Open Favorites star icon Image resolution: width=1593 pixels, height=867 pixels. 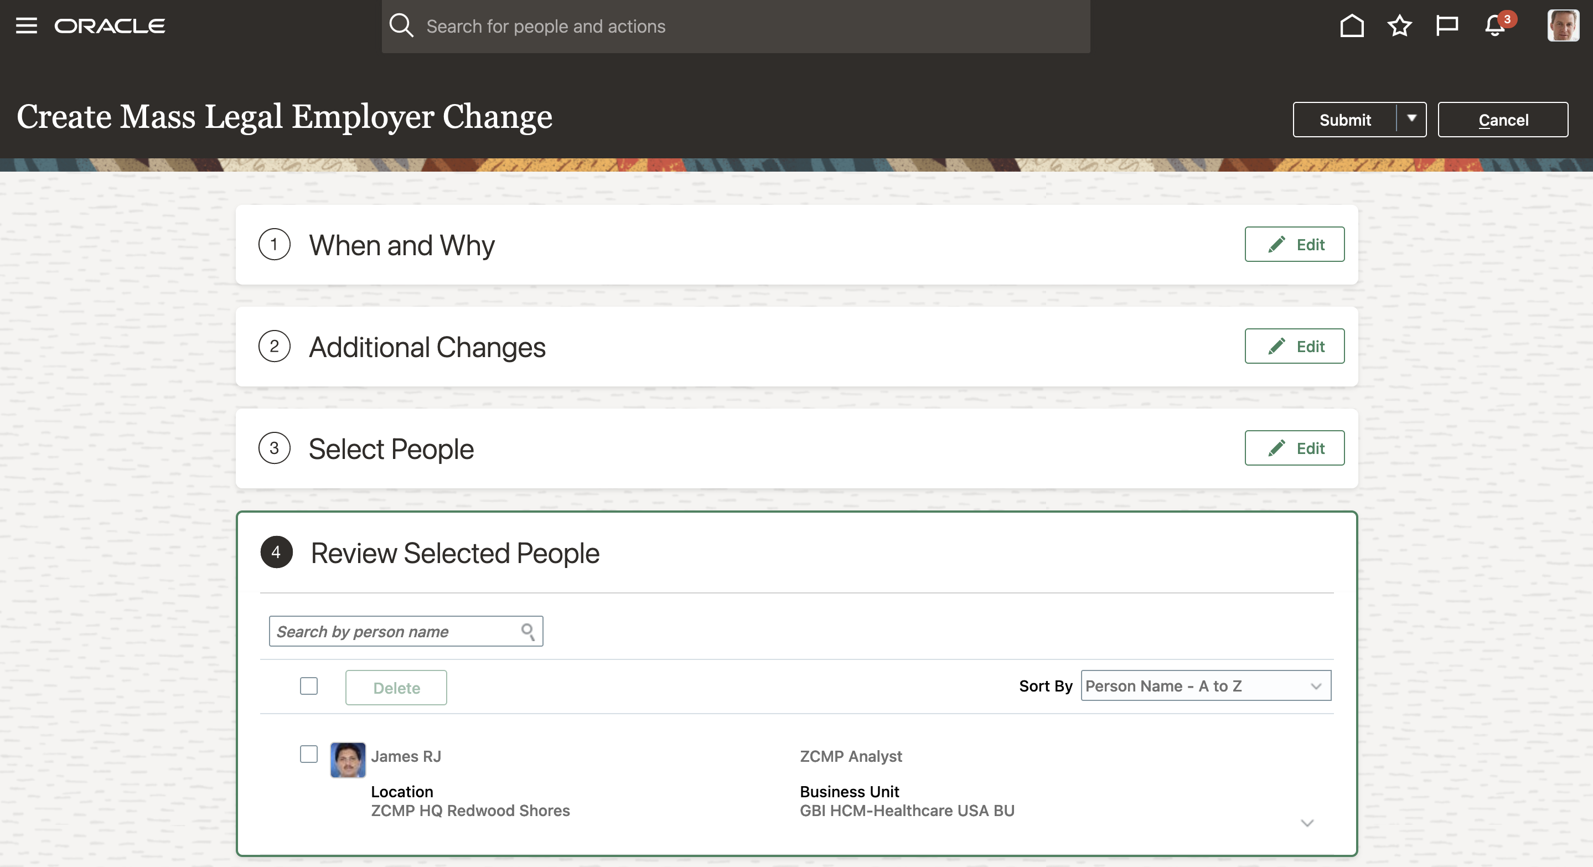point(1399,26)
